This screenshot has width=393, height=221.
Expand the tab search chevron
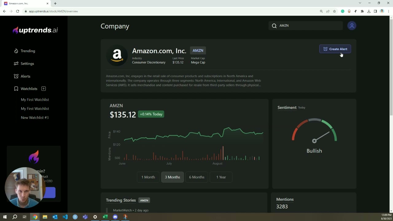pyautogui.click(x=360, y=3)
